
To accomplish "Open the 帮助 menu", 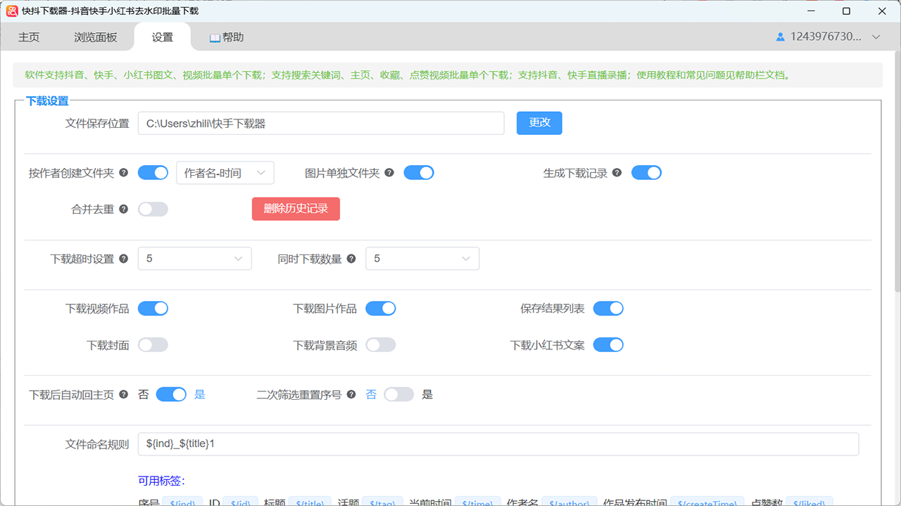I will click(226, 37).
